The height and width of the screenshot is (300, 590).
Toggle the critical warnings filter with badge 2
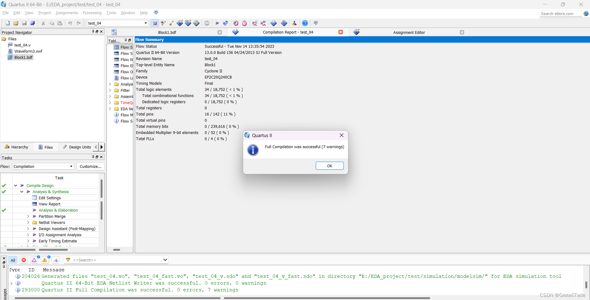click(x=34, y=260)
